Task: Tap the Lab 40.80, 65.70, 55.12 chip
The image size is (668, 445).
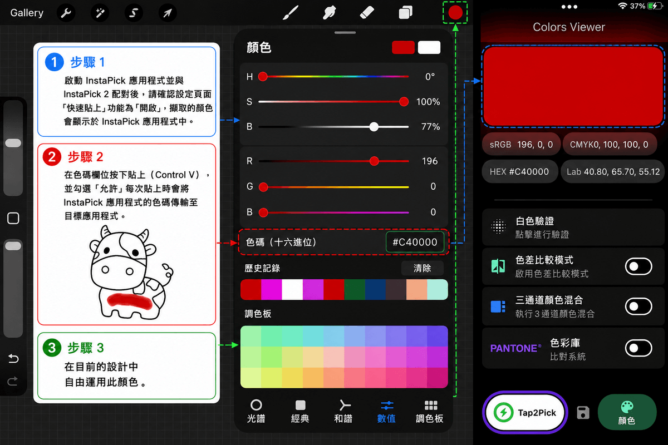Action: tap(613, 172)
